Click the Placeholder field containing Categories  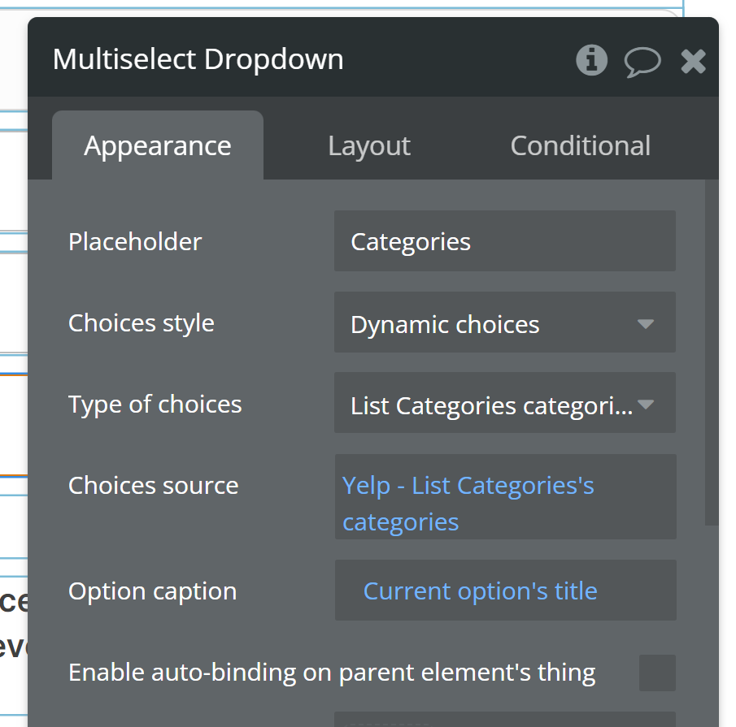point(504,241)
